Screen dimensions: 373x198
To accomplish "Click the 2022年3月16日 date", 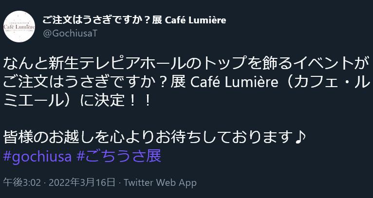I will (82, 183).
